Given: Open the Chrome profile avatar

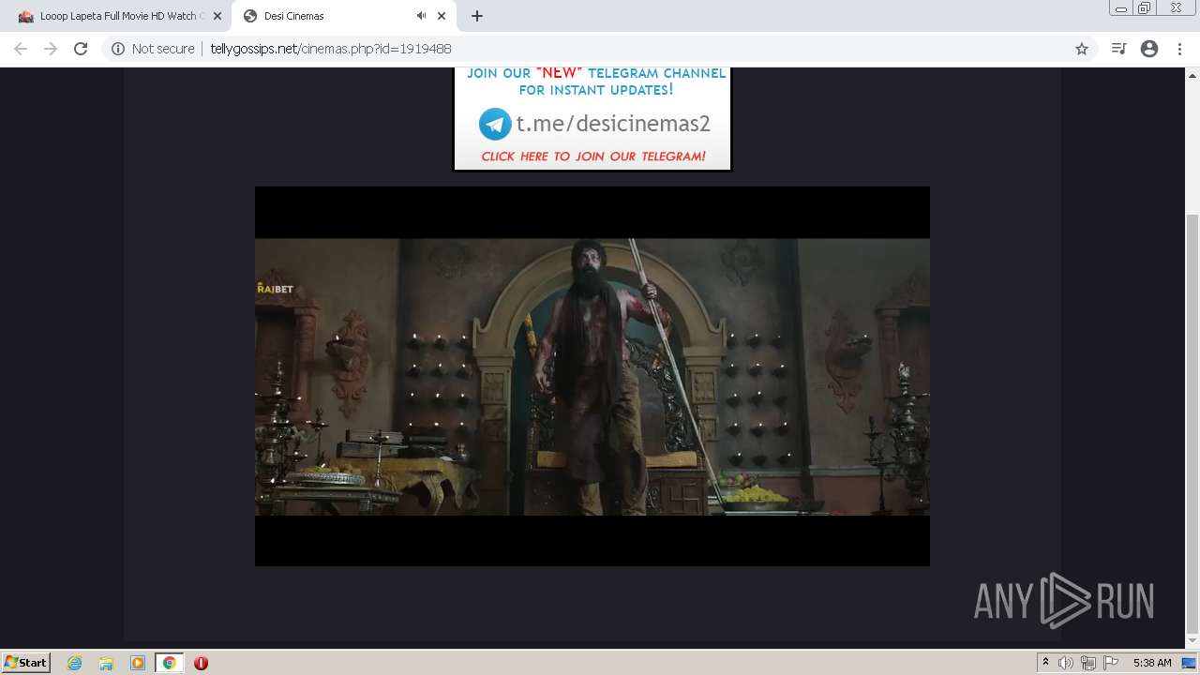Looking at the screenshot, I should (x=1149, y=49).
